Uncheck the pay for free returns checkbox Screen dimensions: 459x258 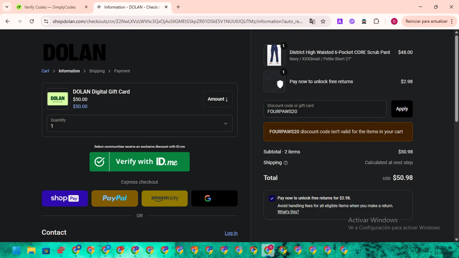[x=272, y=198]
